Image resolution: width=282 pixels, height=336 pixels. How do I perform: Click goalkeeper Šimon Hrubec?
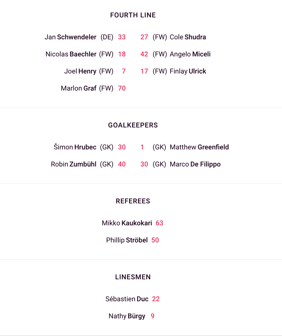[75, 147]
